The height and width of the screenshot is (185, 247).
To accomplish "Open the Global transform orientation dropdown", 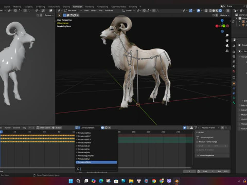I will coord(129,11).
